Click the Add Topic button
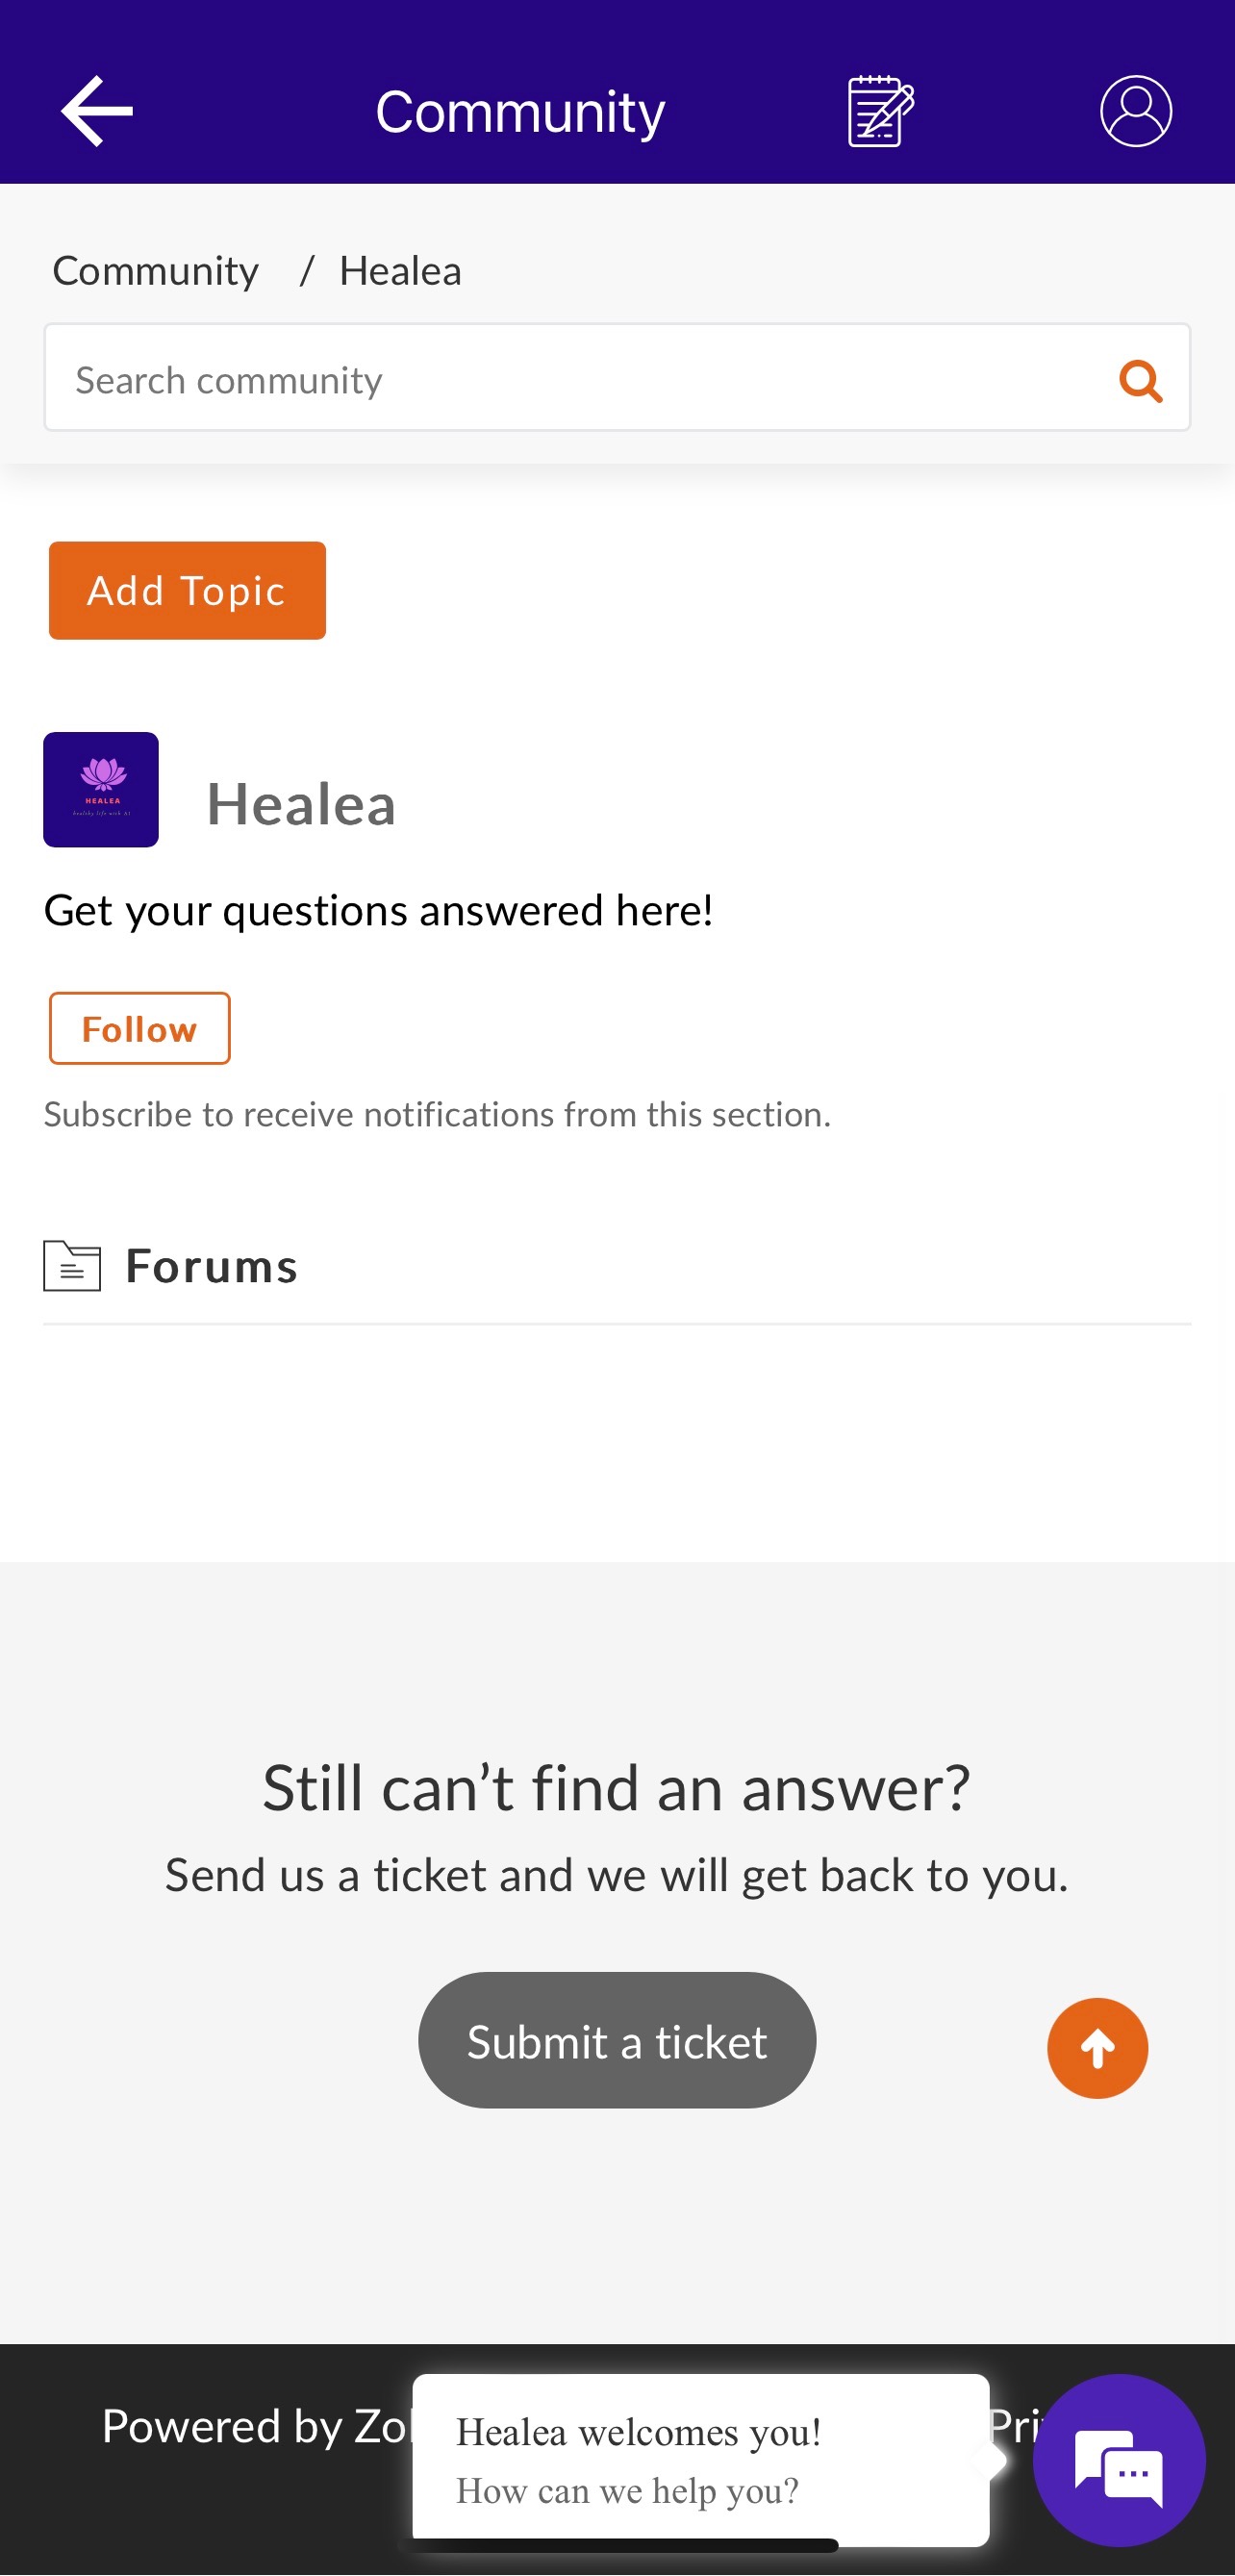The height and width of the screenshot is (2576, 1235). pos(187,591)
